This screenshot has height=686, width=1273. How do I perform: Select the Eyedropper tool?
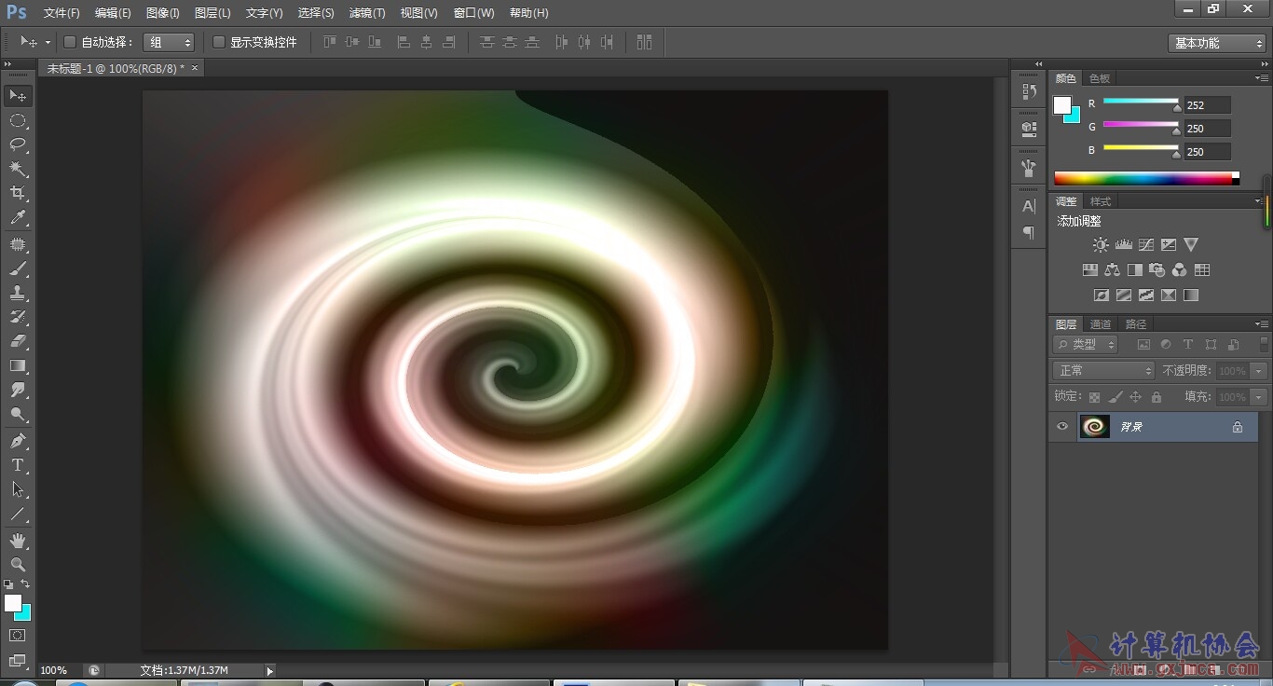18,218
